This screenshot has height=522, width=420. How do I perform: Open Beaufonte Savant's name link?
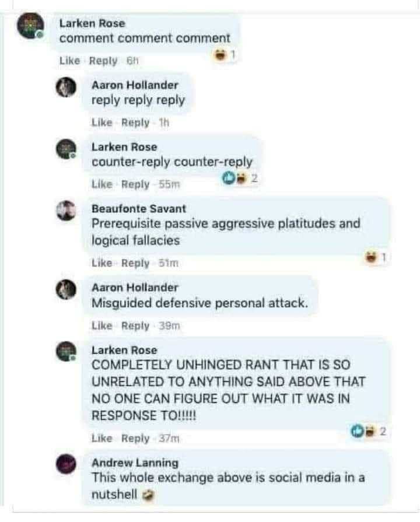tap(139, 209)
